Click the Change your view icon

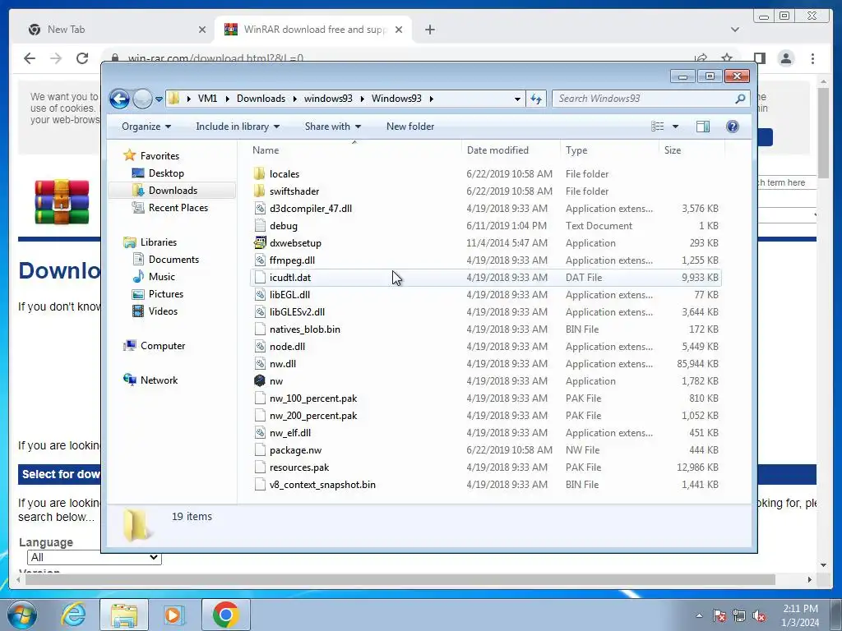click(x=658, y=127)
